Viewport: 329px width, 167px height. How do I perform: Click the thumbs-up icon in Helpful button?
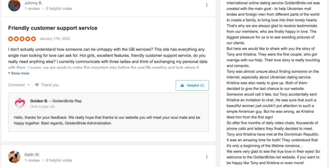(x=182, y=85)
